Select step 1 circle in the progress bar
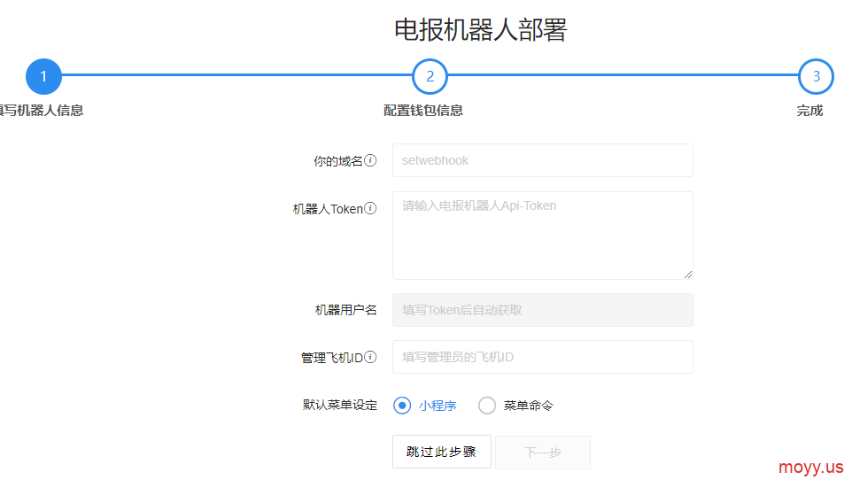 (43, 77)
